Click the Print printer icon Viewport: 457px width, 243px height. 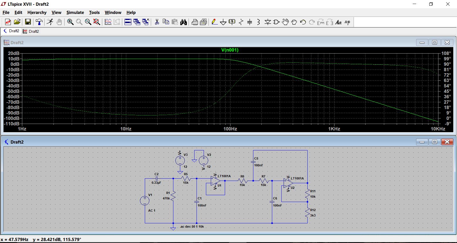tap(195, 22)
